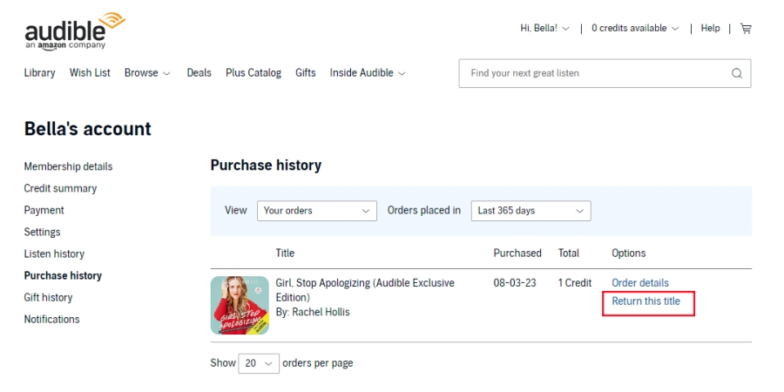Screen dimensions: 784x392
Task: Click the 08-03-23 purchase date
Action: [x=515, y=283]
